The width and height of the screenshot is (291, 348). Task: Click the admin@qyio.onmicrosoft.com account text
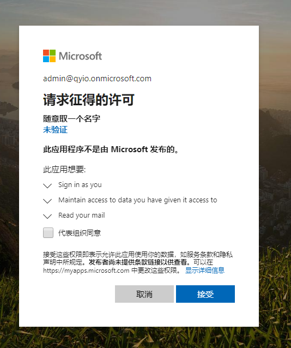[x=97, y=79]
